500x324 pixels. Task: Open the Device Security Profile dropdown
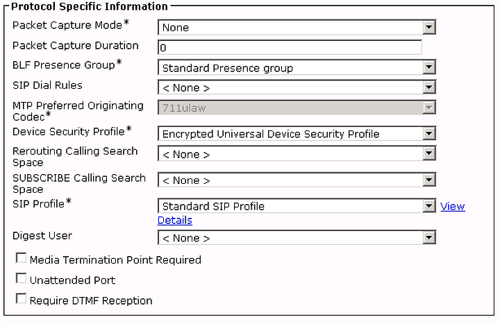pyautogui.click(x=297, y=133)
